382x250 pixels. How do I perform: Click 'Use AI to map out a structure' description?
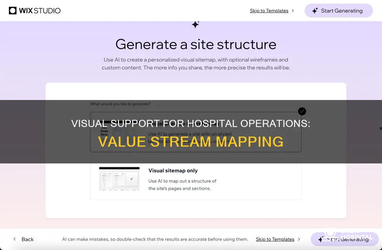(x=182, y=185)
